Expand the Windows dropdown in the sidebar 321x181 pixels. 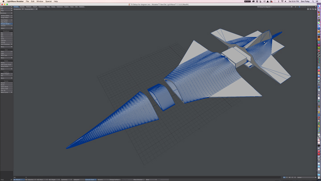pyautogui.click(x=6, y=13)
